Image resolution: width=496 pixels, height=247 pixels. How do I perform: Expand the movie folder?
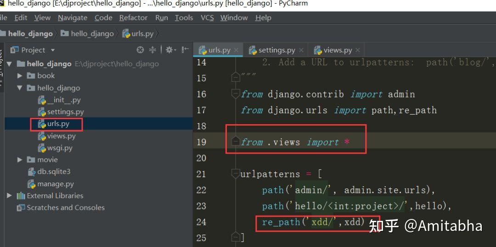tap(20, 160)
